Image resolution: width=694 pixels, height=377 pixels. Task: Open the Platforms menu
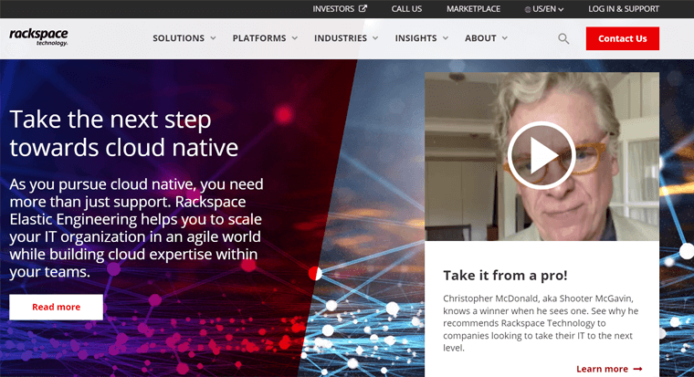[259, 38]
